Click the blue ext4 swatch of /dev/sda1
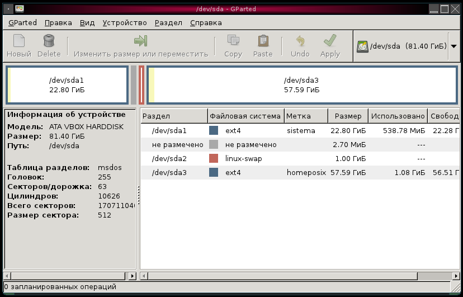 (x=214, y=130)
